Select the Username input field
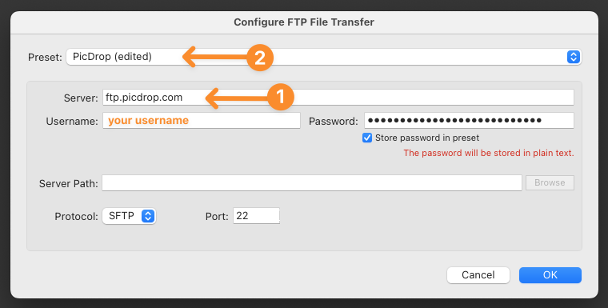 (x=202, y=121)
